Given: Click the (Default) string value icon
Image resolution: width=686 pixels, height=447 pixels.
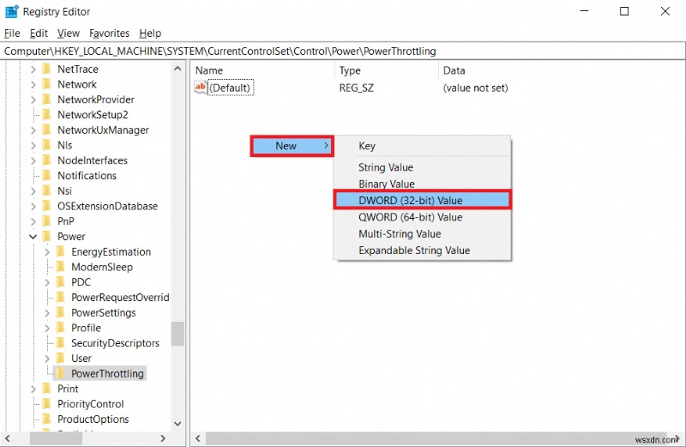Looking at the screenshot, I should (202, 88).
